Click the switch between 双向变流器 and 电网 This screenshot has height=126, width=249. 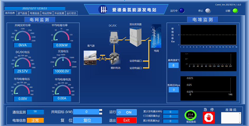coord(146,39)
